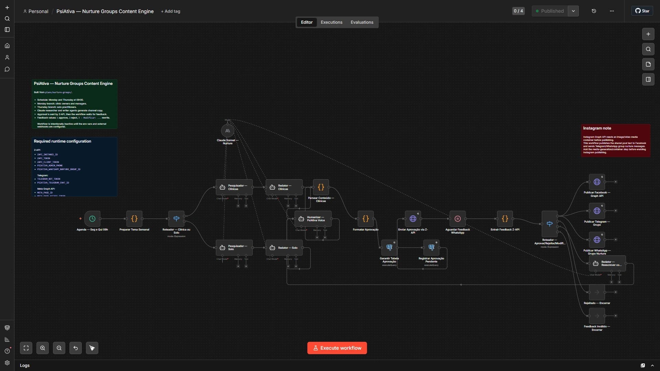Select the Aguardar Feedback WhatsApp wait node
660x371 pixels.
(458, 219)
